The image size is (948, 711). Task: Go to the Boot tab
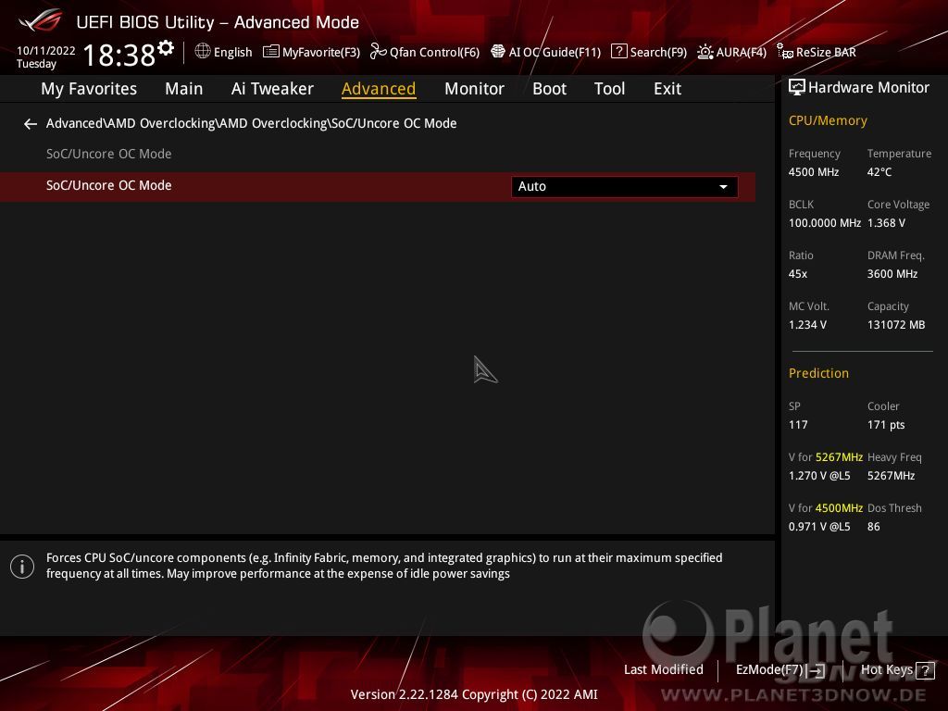tap(549, 89)
